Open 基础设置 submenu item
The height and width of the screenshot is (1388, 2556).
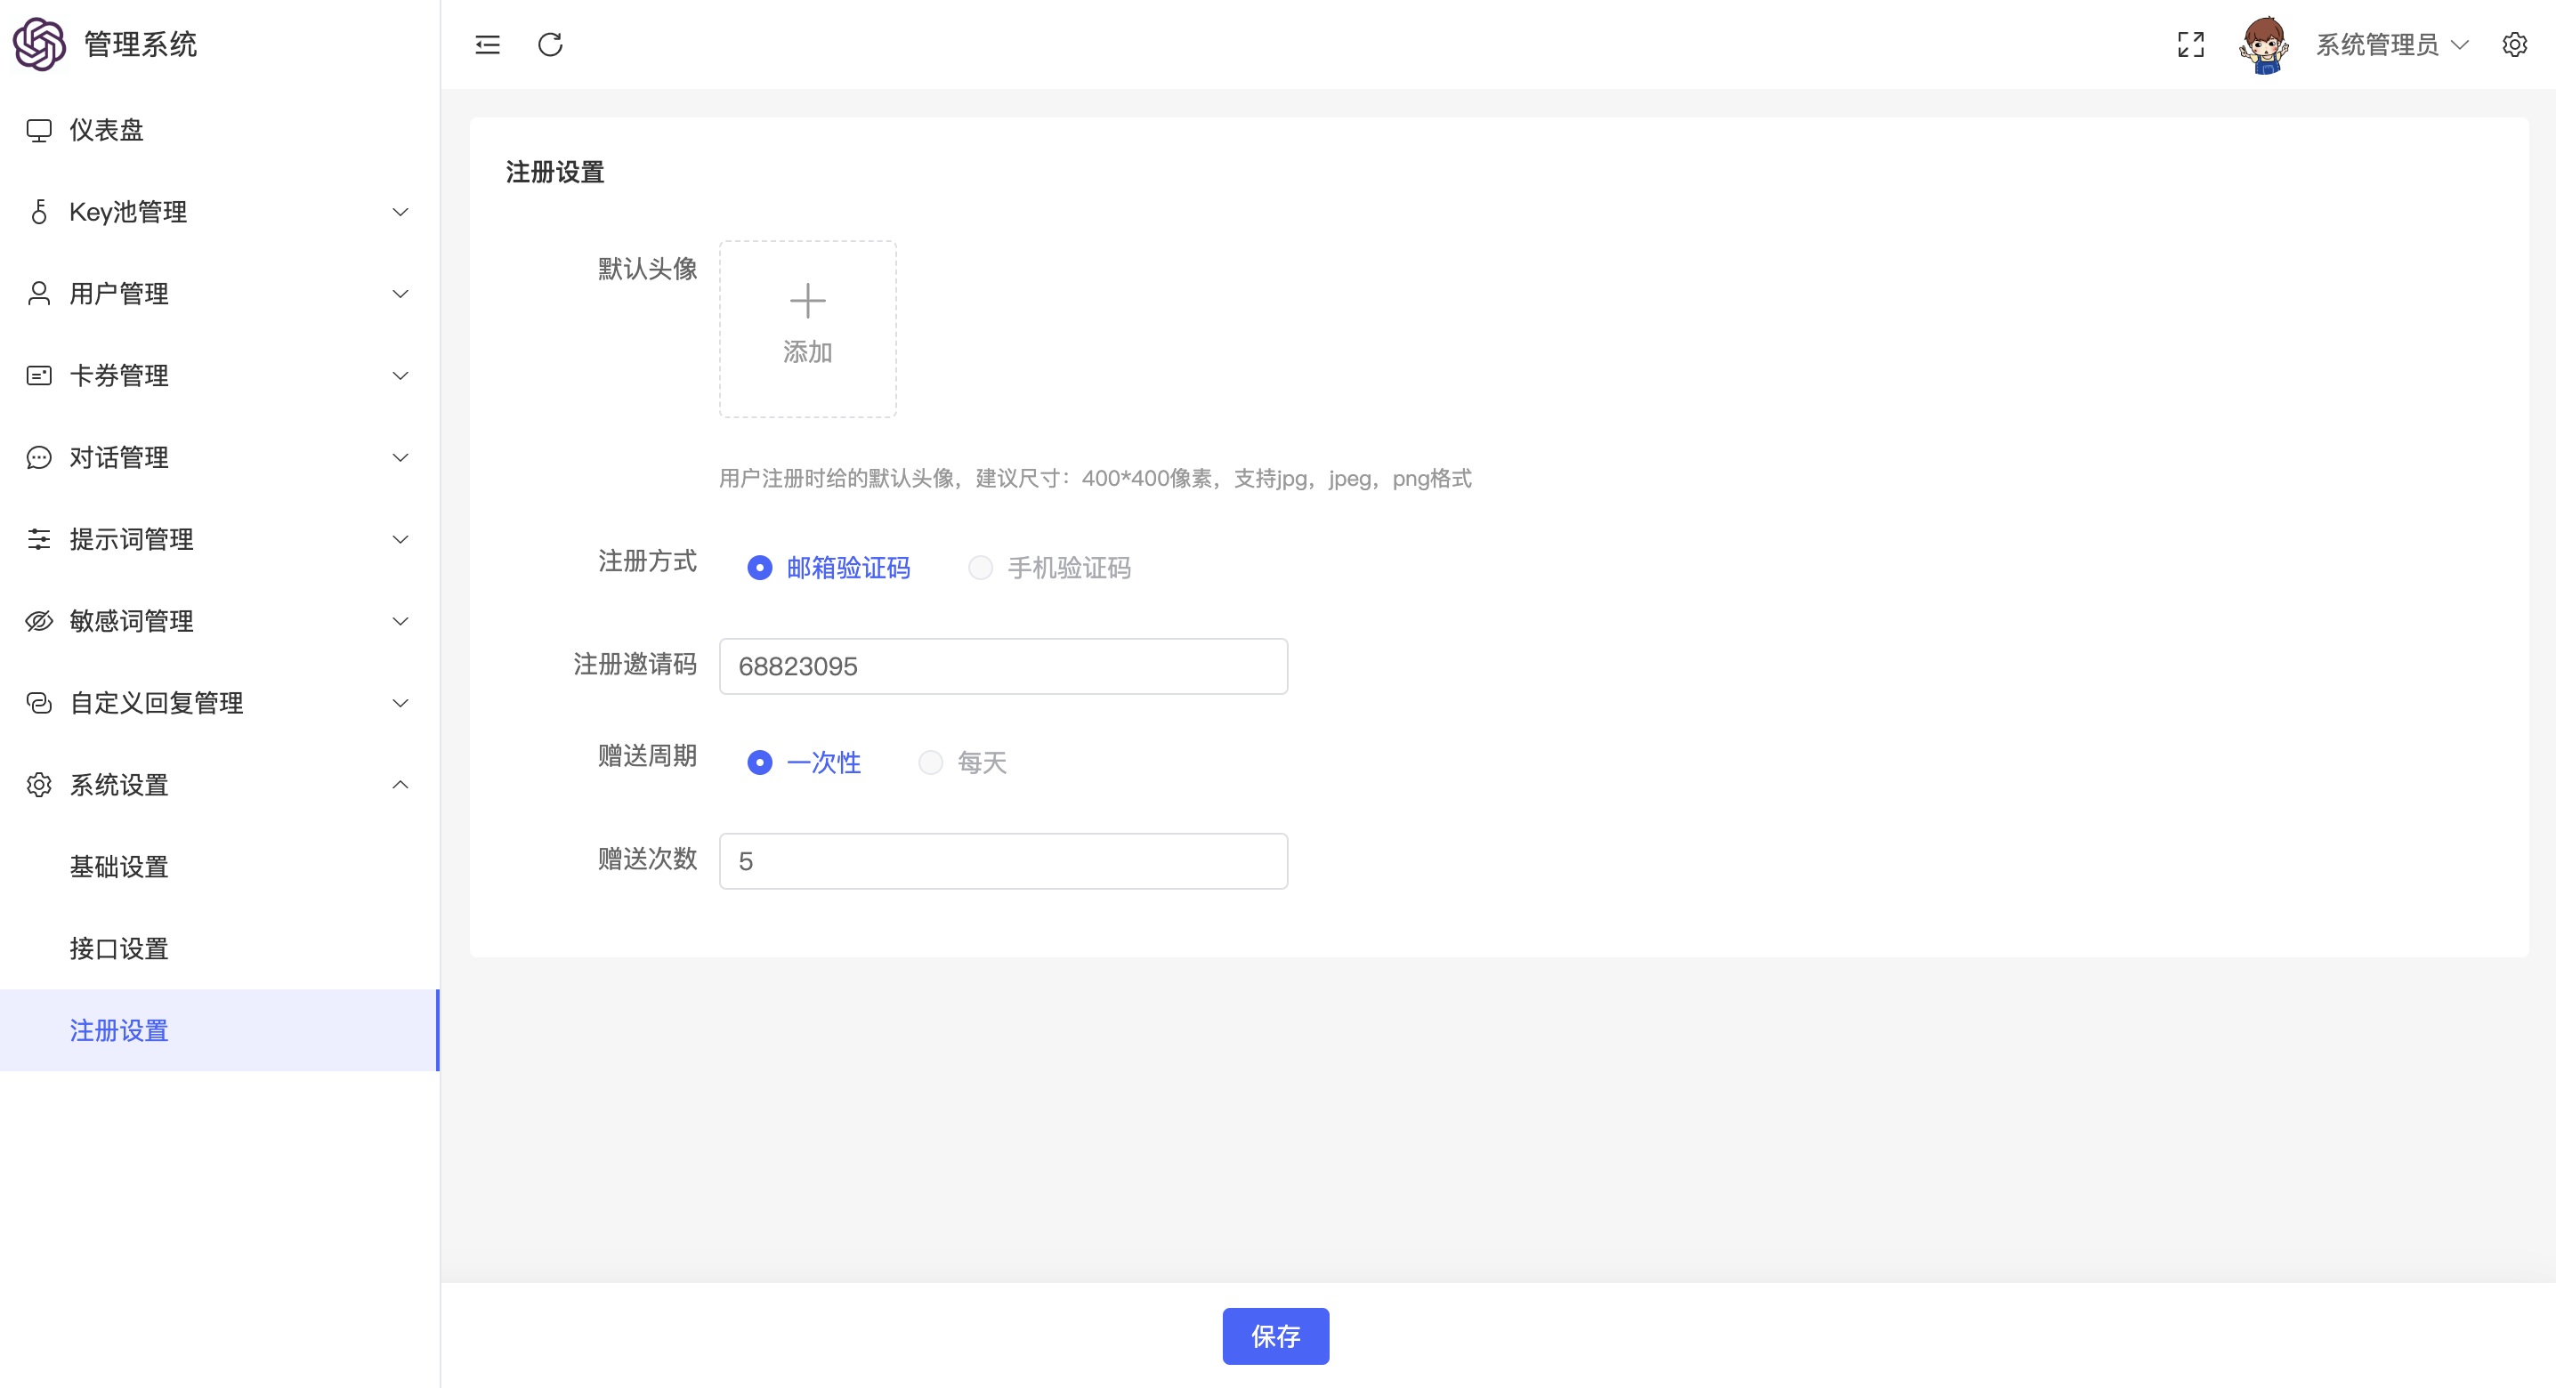tap(219, 866)
